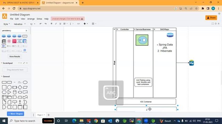222x124 pixels.
Task: Click the Share button
Action: tap(211, 18)
